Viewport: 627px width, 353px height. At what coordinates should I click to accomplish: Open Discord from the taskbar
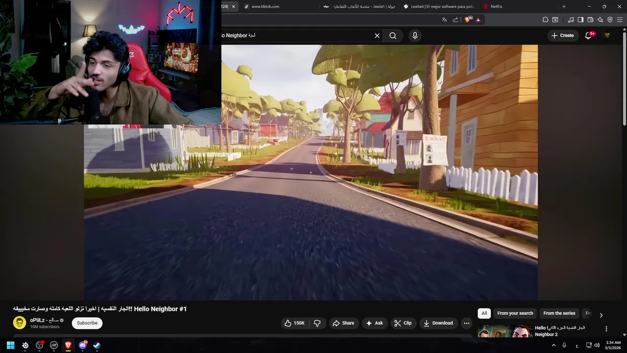click(83, 345)
